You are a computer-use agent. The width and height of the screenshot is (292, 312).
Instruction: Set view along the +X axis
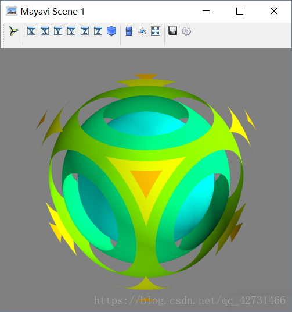31,31
